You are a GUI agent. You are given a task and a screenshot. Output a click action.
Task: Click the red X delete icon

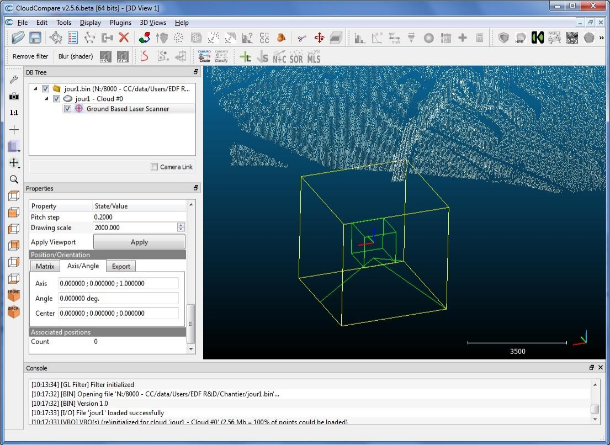coord(124,38)
